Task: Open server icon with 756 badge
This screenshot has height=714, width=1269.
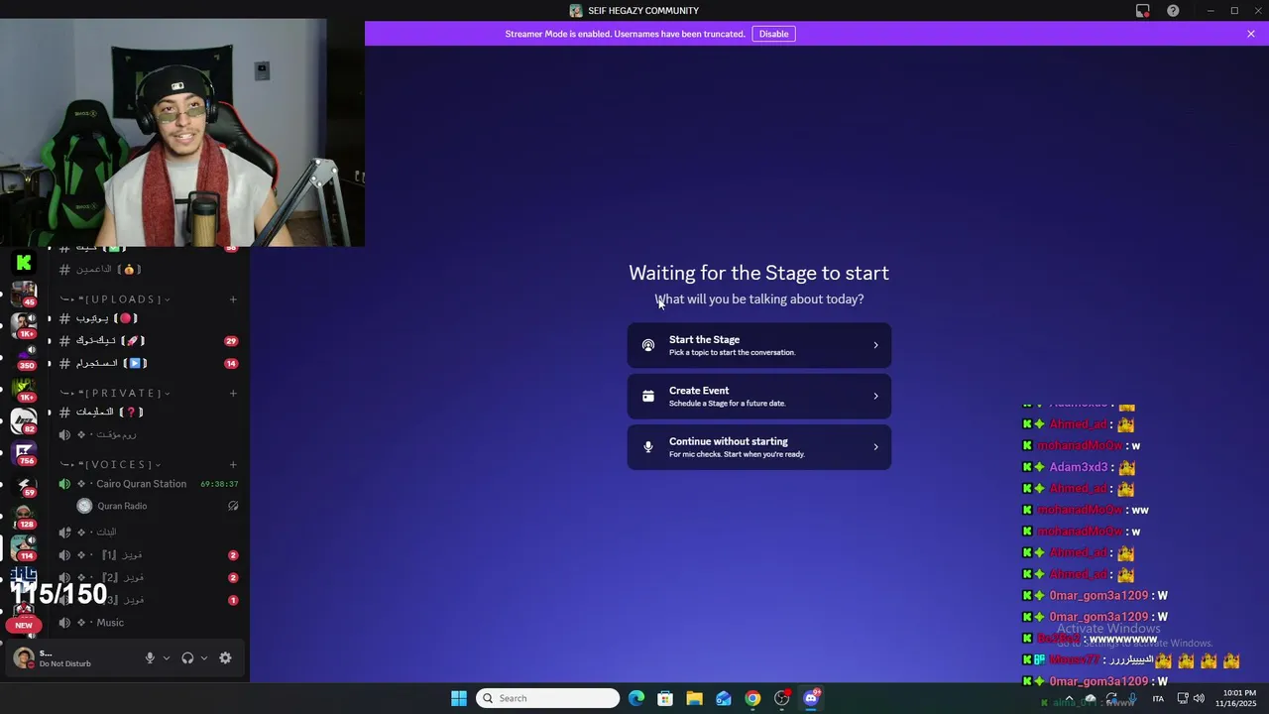Action: coord(24,452)
